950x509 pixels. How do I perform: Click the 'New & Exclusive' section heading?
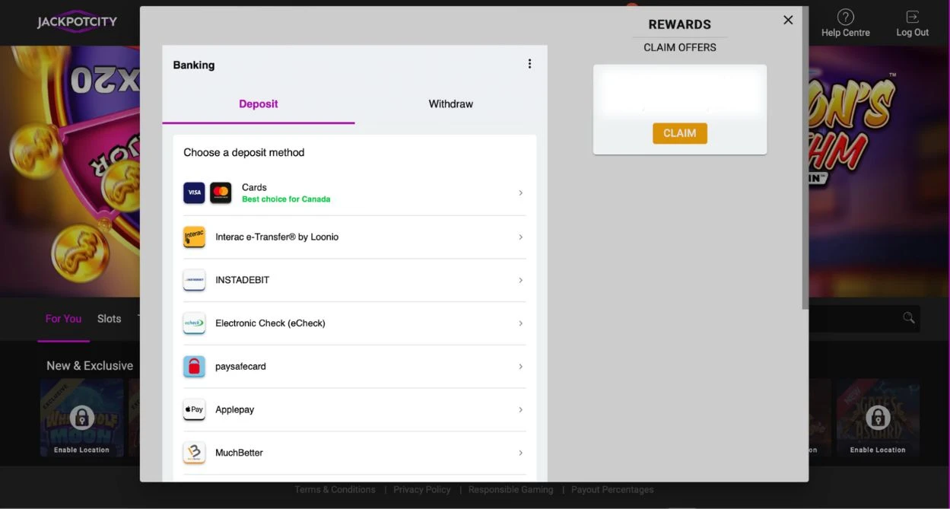pyautogui.click(x=90, y=366)
